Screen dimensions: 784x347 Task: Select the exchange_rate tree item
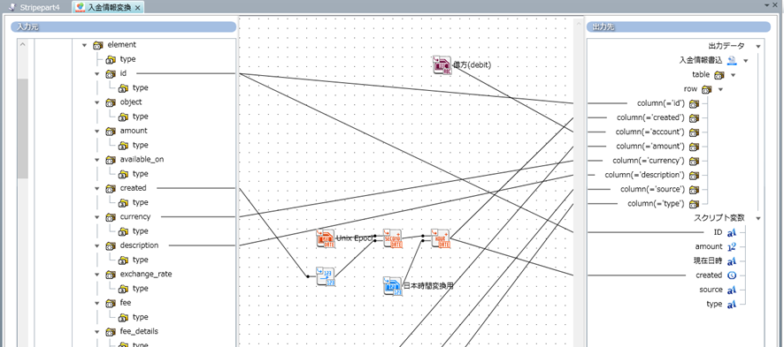point(145,275)
